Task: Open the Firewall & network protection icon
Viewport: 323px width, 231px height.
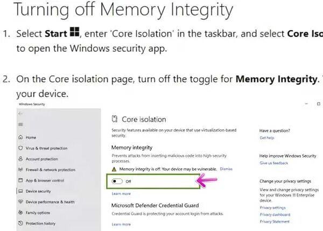Action: pos(20,170)
